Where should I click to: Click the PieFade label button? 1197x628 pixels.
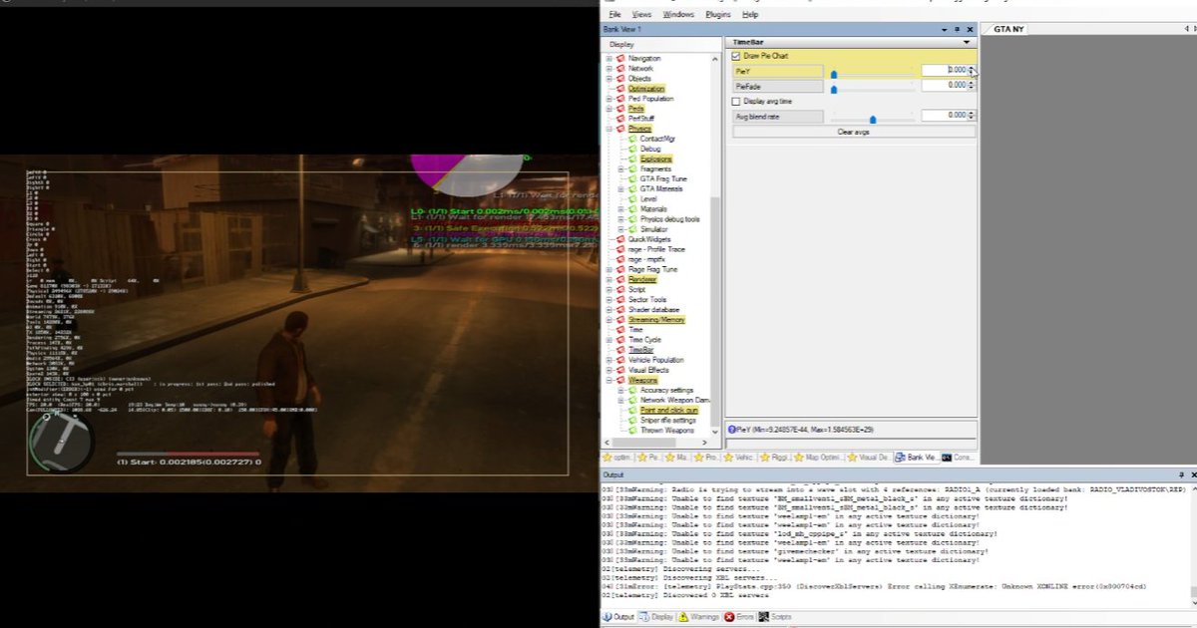click(778, 87)
